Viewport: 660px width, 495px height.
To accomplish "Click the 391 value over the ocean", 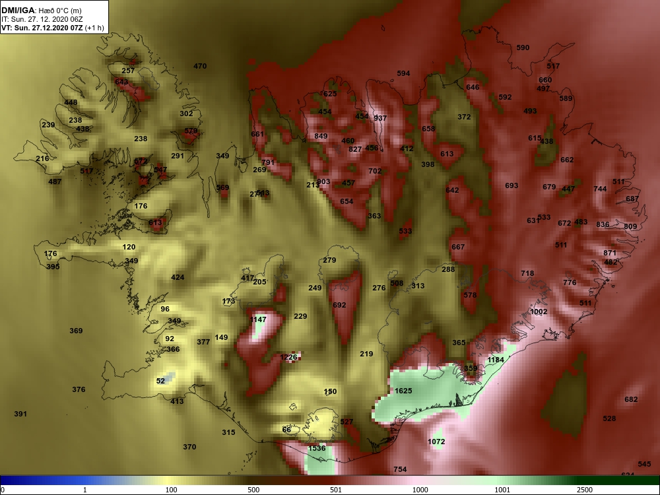I will tap(20, 414).
